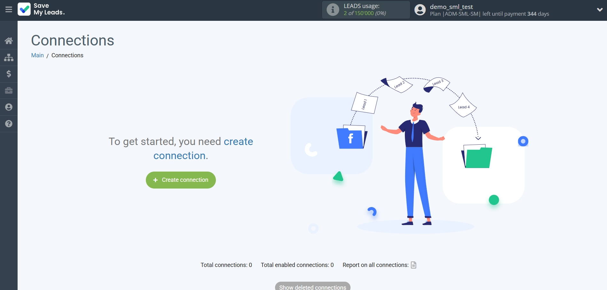Collapse the navigation panel with the menu toggle
Image resolution: width=607 pixels, height=290 pixels.
[9, 10]
